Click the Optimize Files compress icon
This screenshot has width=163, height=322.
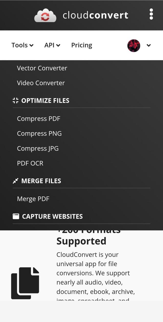click(16, 100)
